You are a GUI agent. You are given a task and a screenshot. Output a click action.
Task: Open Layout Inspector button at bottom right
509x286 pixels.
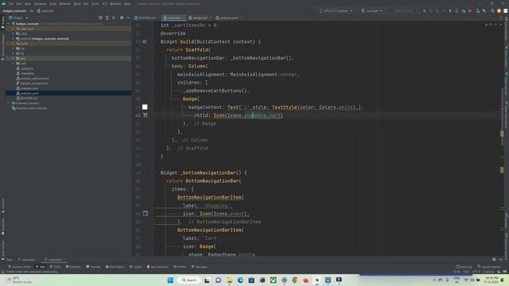click(489, 267)
